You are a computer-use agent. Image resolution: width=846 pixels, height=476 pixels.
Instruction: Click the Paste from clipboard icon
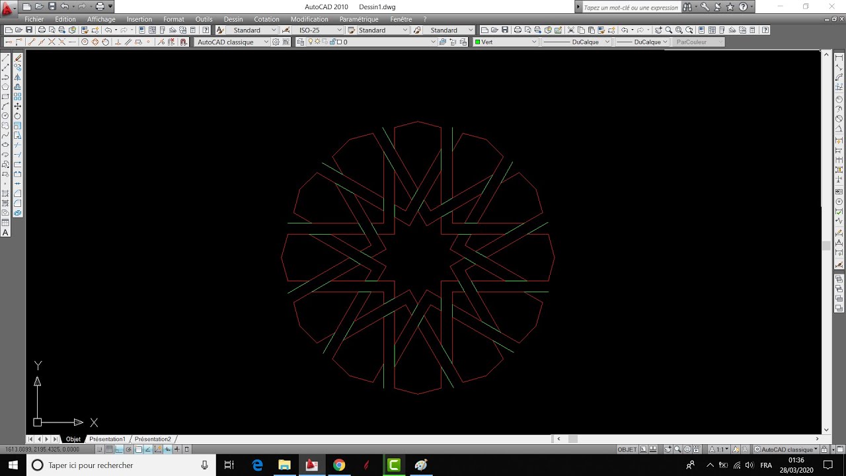pos(592,30)
